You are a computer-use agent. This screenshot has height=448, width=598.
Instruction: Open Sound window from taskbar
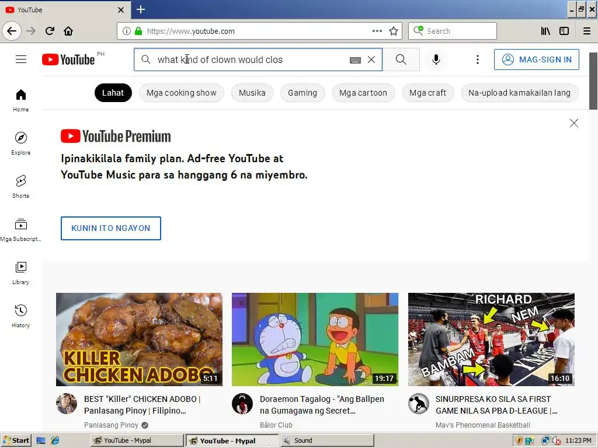click(x=327, y=440)
